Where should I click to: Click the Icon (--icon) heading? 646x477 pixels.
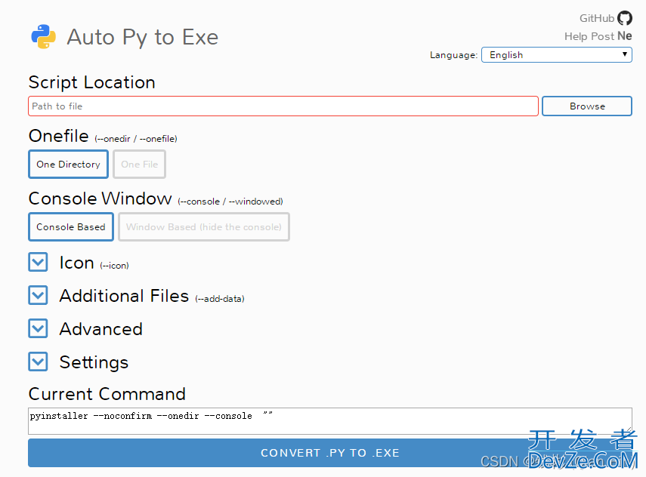pyautogui.click(x=94, y=263)
